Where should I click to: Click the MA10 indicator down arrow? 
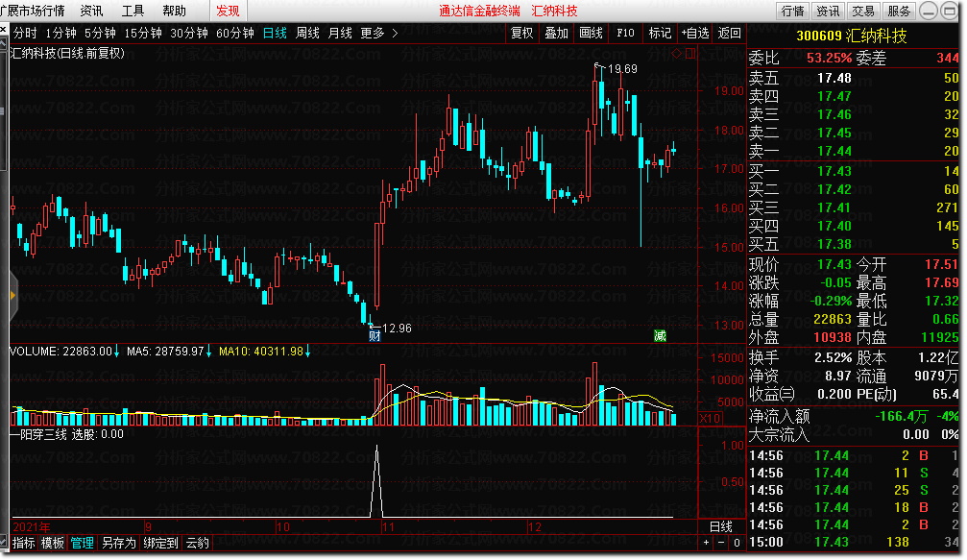(x=307, y=352)
